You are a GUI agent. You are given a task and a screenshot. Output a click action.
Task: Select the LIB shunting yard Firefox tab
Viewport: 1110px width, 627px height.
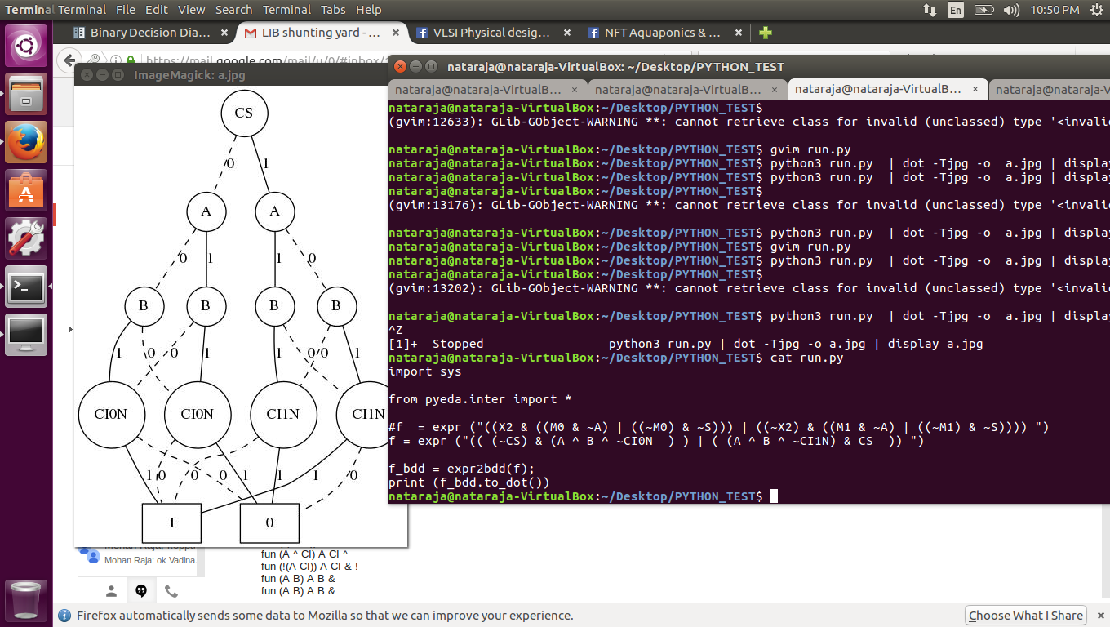coord(322,33)
